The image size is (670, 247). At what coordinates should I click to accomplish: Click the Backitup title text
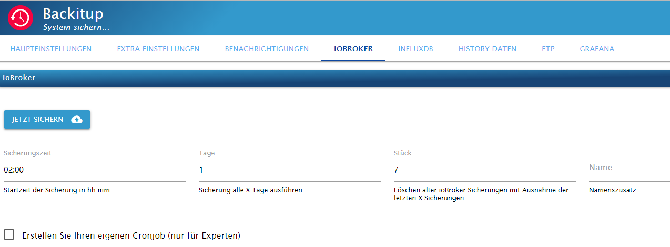pyautogui.click(x=73, y=14)
